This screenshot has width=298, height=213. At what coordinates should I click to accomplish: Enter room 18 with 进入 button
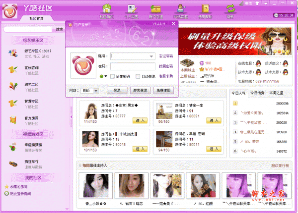tap(140, 149)
